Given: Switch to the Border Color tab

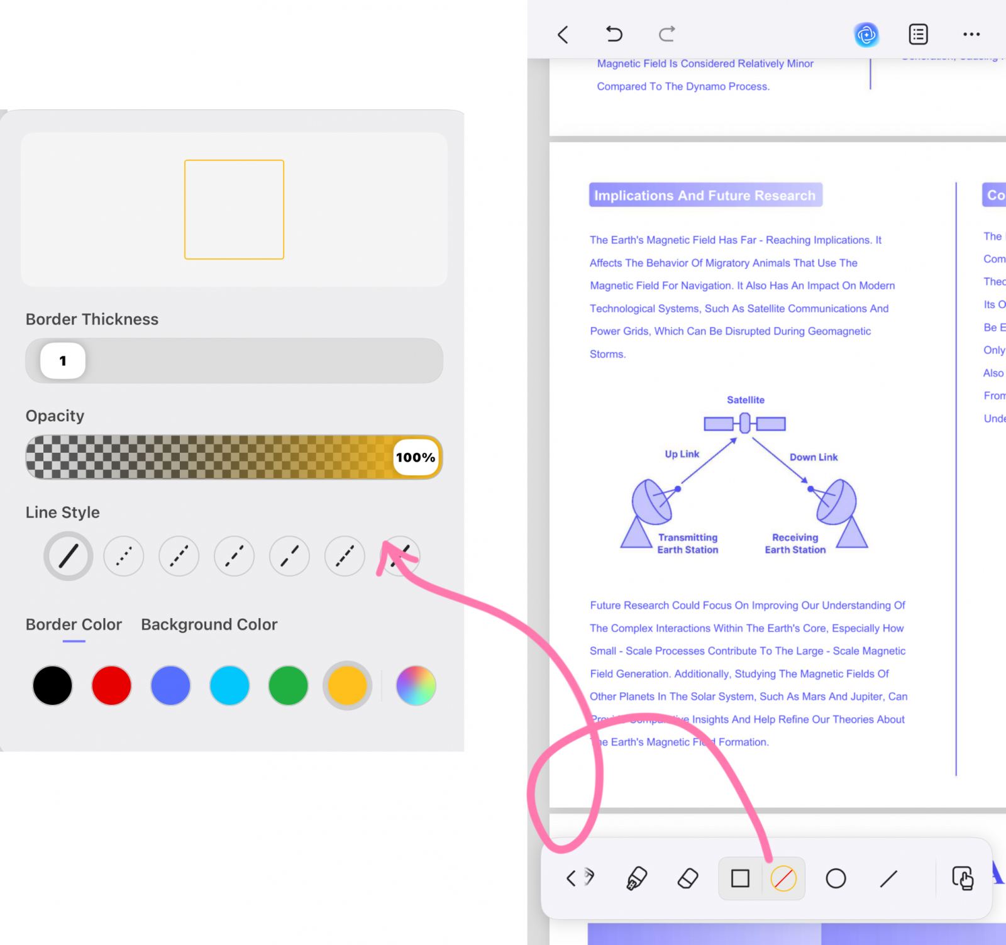Looking at the screenshot, I should point(74,624).
